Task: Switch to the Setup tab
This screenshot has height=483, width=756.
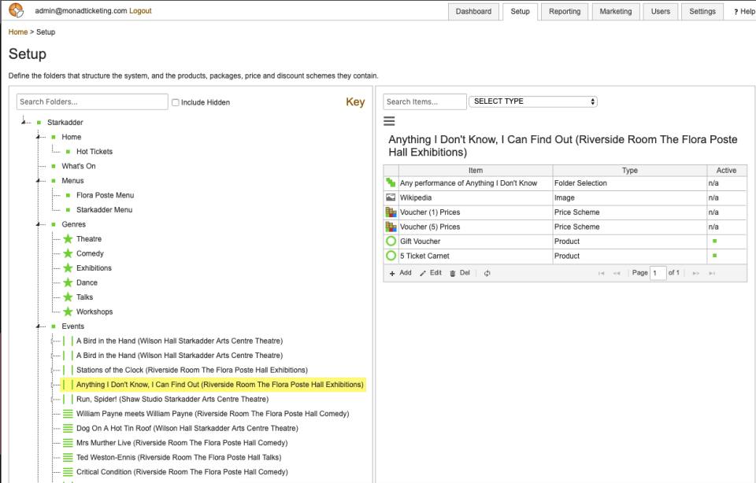Action: (x=520, y=12)
